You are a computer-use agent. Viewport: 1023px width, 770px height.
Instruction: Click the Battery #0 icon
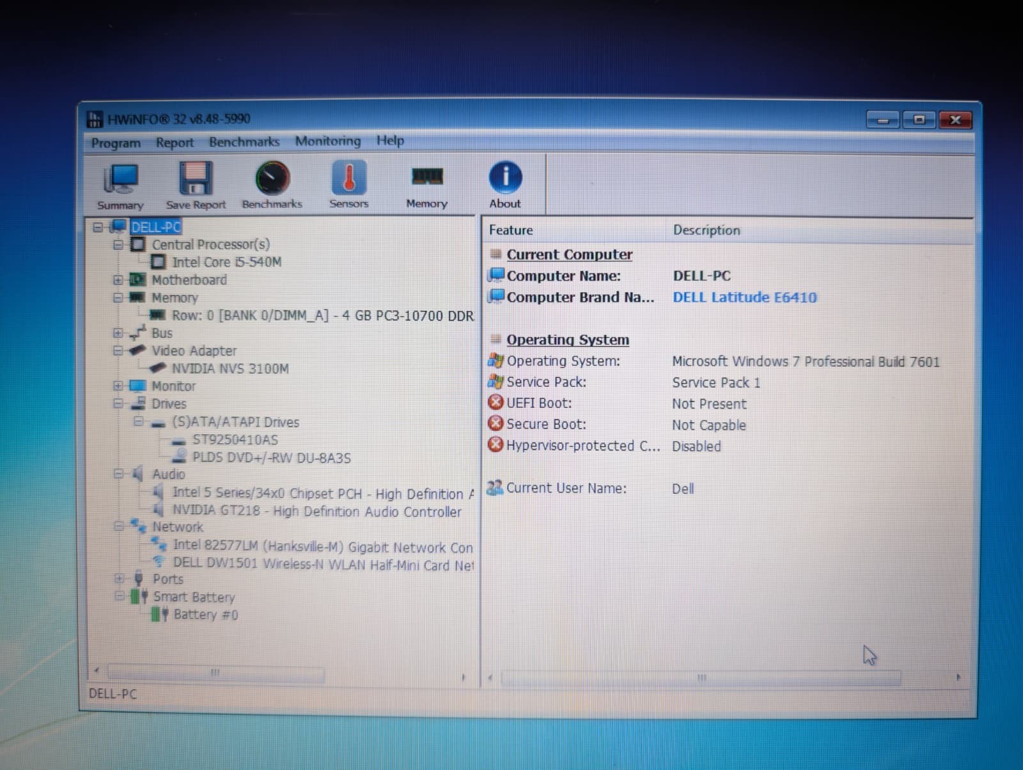tap(160, 615)
